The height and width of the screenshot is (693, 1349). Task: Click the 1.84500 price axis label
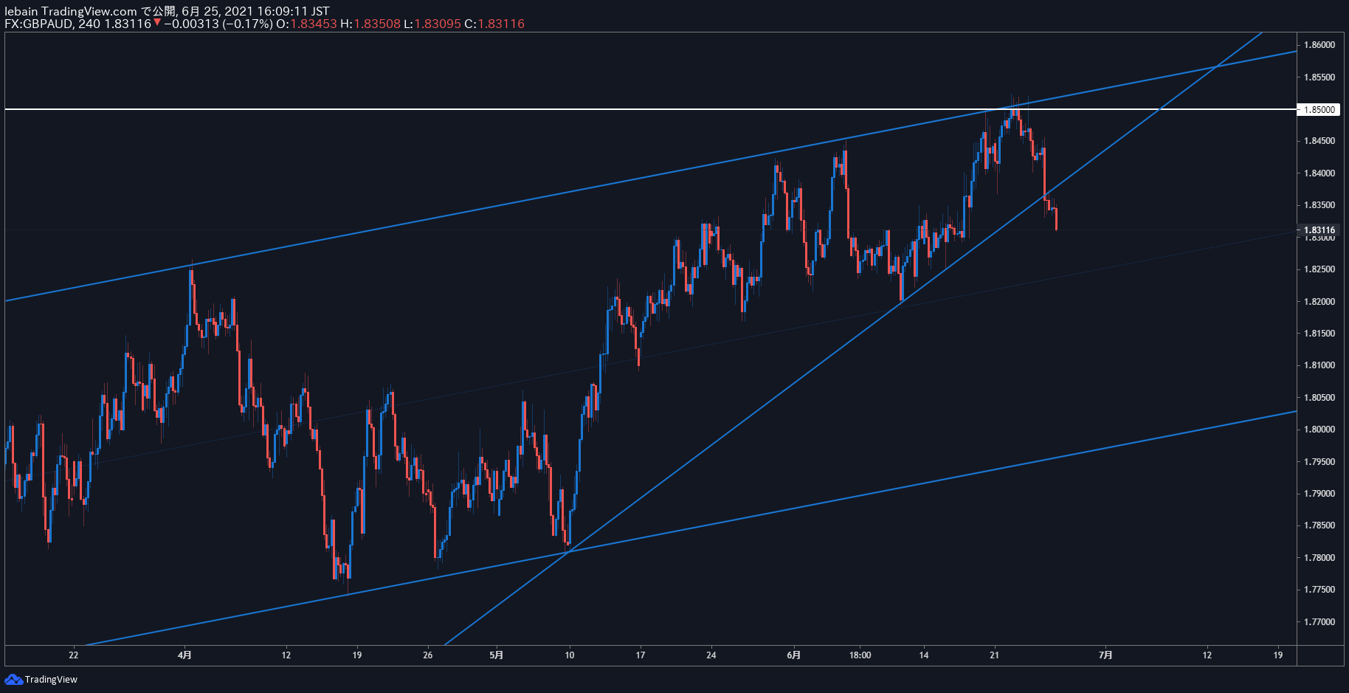tap(1319, 141)
